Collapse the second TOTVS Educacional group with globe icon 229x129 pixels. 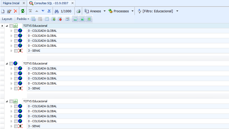point(7,63)
